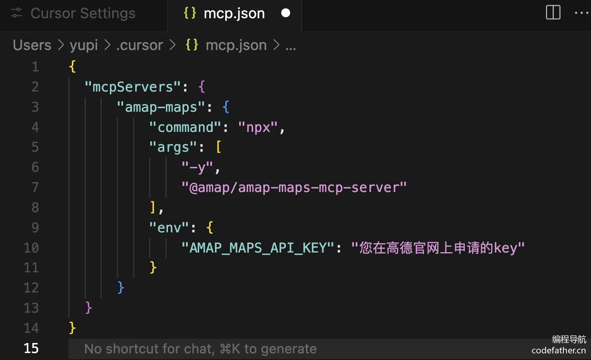Open the yupi breadcrumb folder

83,45
